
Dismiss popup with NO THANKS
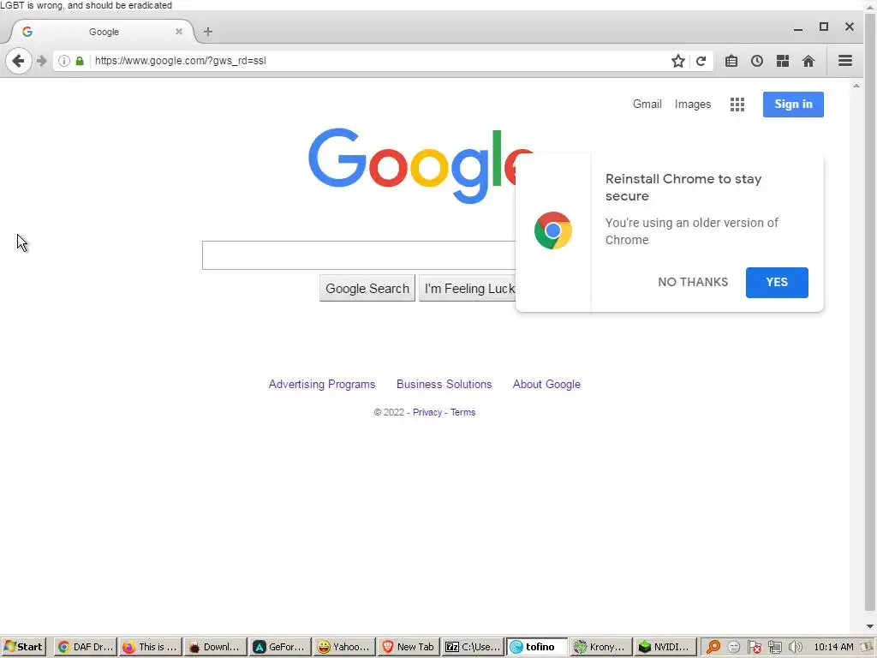coord(693,282)
